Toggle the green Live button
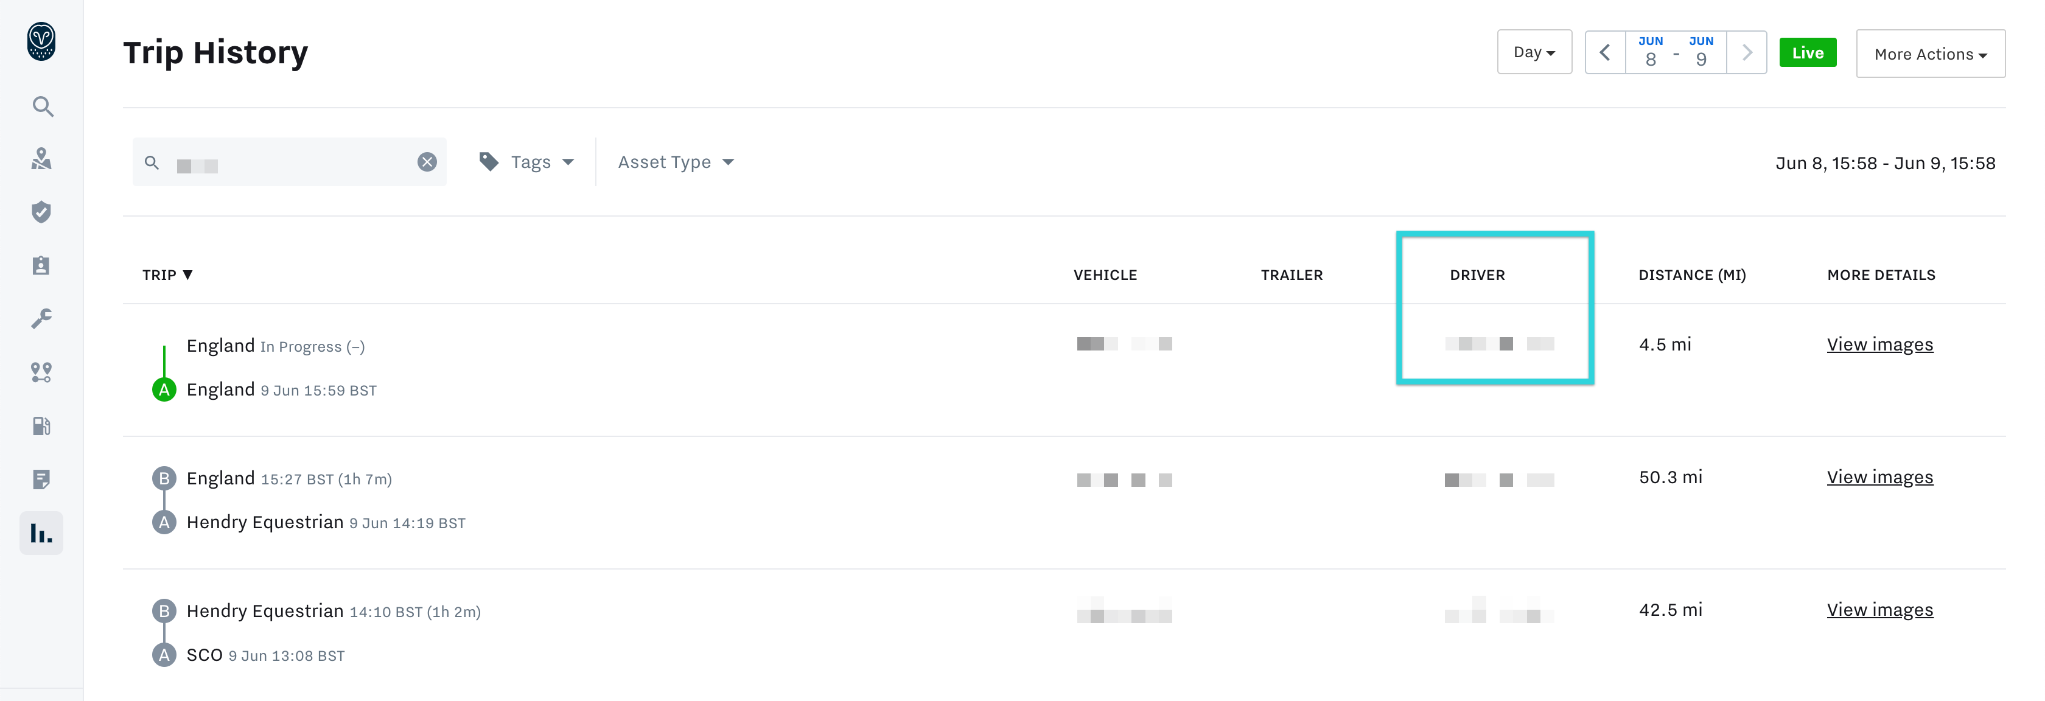The width and height of the screenshot is (2045, 701). (1807, 53)
